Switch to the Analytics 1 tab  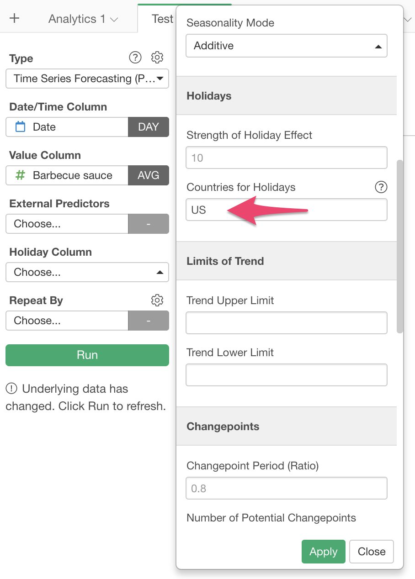pos(83,19)
